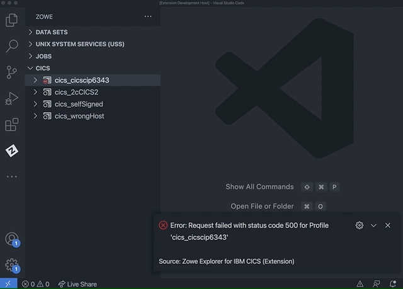Image resolution: width=403 pixels, height=289 pixels.
Task: Open the Accounts icon in activity bar
Action: (11, 239)
